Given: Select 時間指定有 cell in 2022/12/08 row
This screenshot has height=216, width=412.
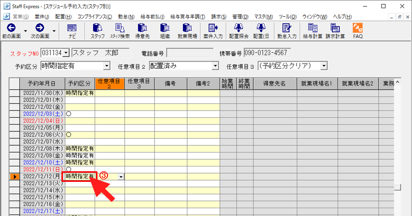Looking at the screenshot, I should 80,149.
